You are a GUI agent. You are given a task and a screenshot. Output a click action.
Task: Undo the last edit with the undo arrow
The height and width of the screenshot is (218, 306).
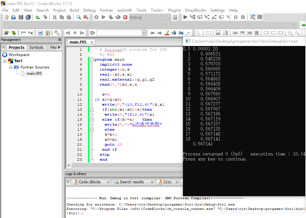tap(37, 17)
